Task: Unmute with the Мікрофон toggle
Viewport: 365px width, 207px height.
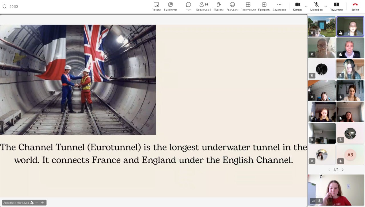Action: coord(316,6)
